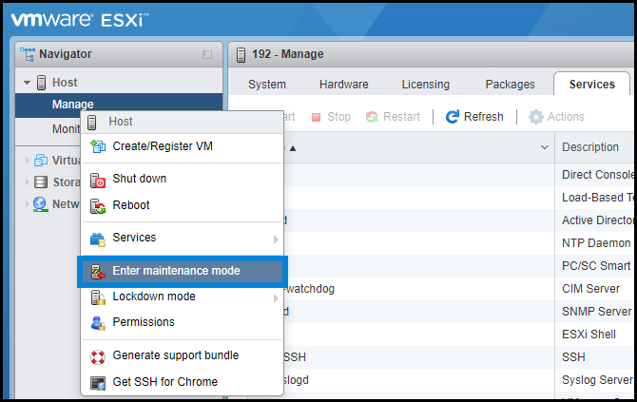Click the Host server icon in Navigator
Viewport: 637px width, 402px height.
coord(41,83)
